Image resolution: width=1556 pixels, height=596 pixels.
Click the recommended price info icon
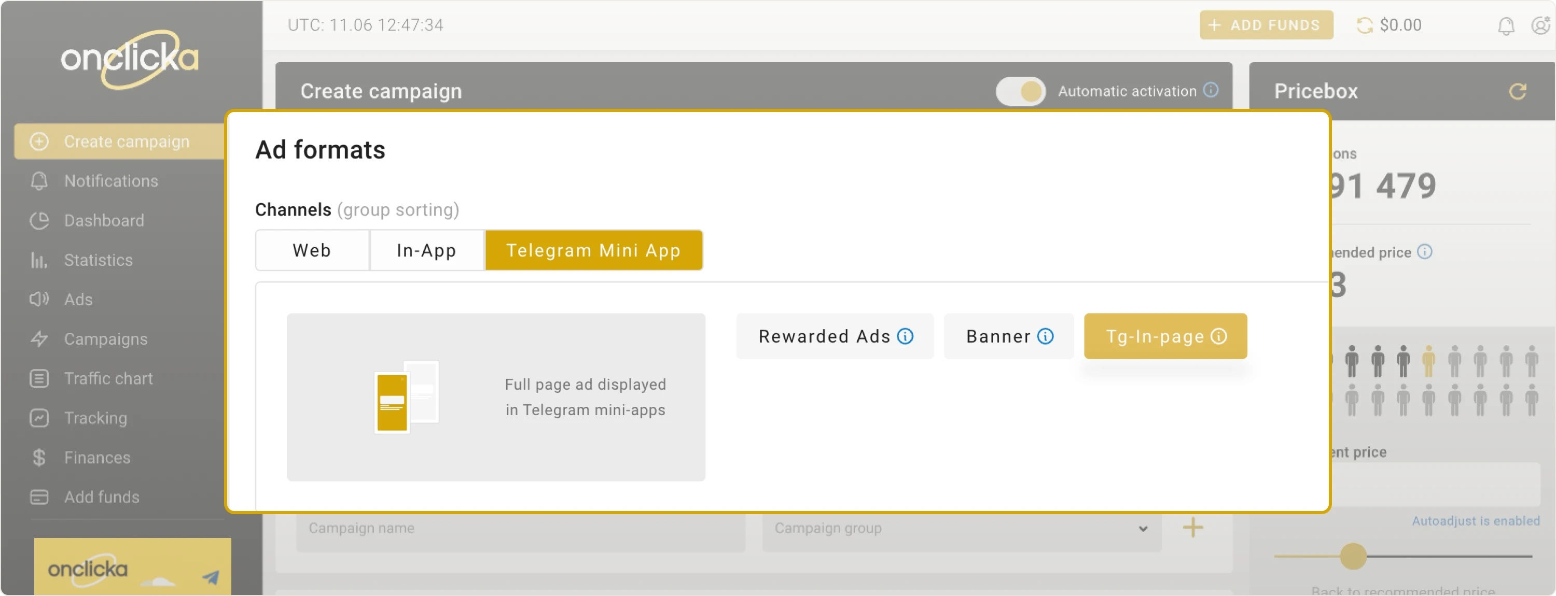point(1424,251)
